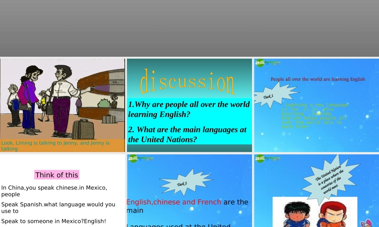Click the green logo on the Task 2 slide
This screenshot has width=379, height=227.
coord(133,159)
